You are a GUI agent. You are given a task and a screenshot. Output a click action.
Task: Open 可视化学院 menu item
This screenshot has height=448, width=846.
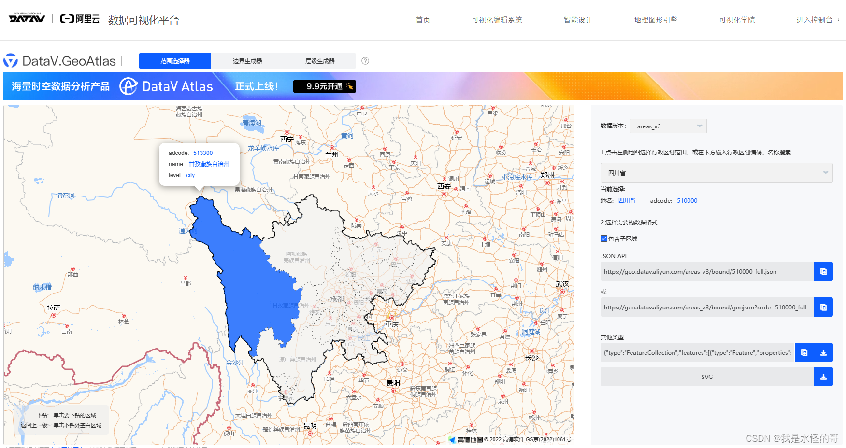point(737,20)
